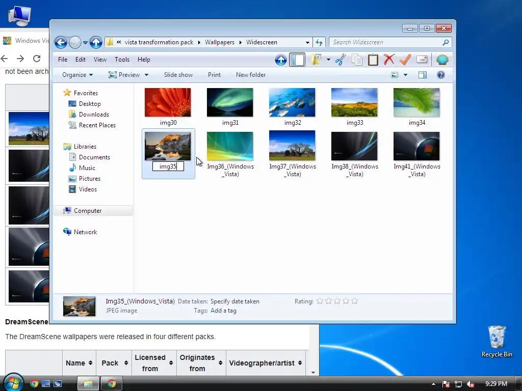
Task: Expand the Organize dropdown
Action: tap(77, 75)
